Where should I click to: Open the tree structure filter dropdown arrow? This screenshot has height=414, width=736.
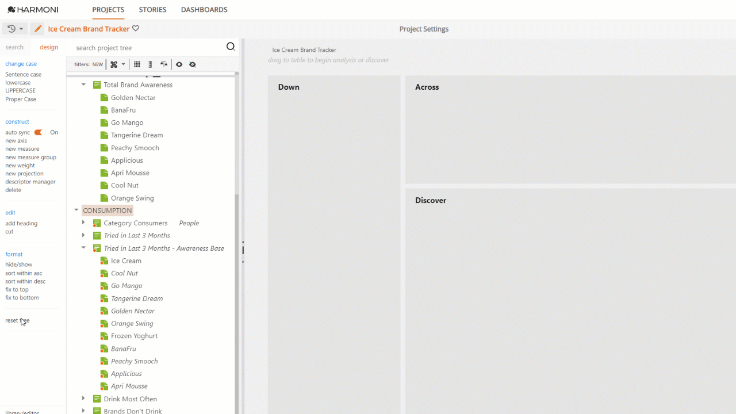[123, 64]
